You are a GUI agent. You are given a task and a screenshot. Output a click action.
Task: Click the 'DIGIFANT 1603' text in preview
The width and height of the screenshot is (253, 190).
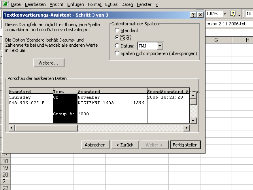pos(96,103)
